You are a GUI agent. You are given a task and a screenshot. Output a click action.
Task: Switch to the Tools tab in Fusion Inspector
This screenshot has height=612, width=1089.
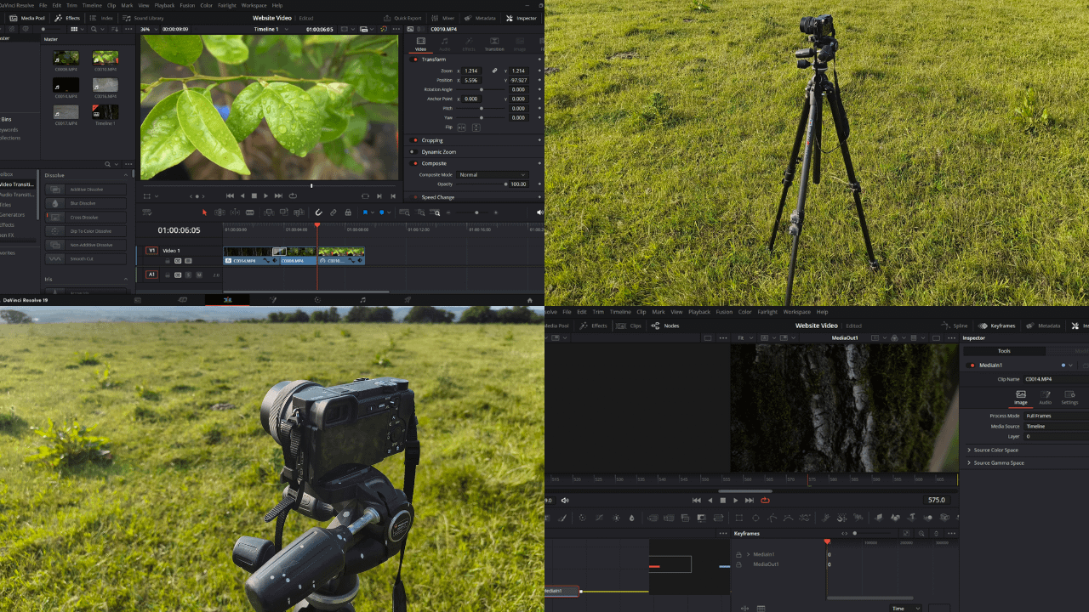point(1004,351)
